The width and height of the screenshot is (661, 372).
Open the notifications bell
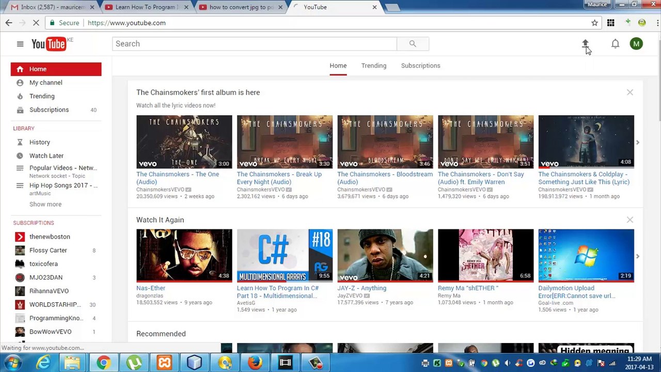(615, 44)
